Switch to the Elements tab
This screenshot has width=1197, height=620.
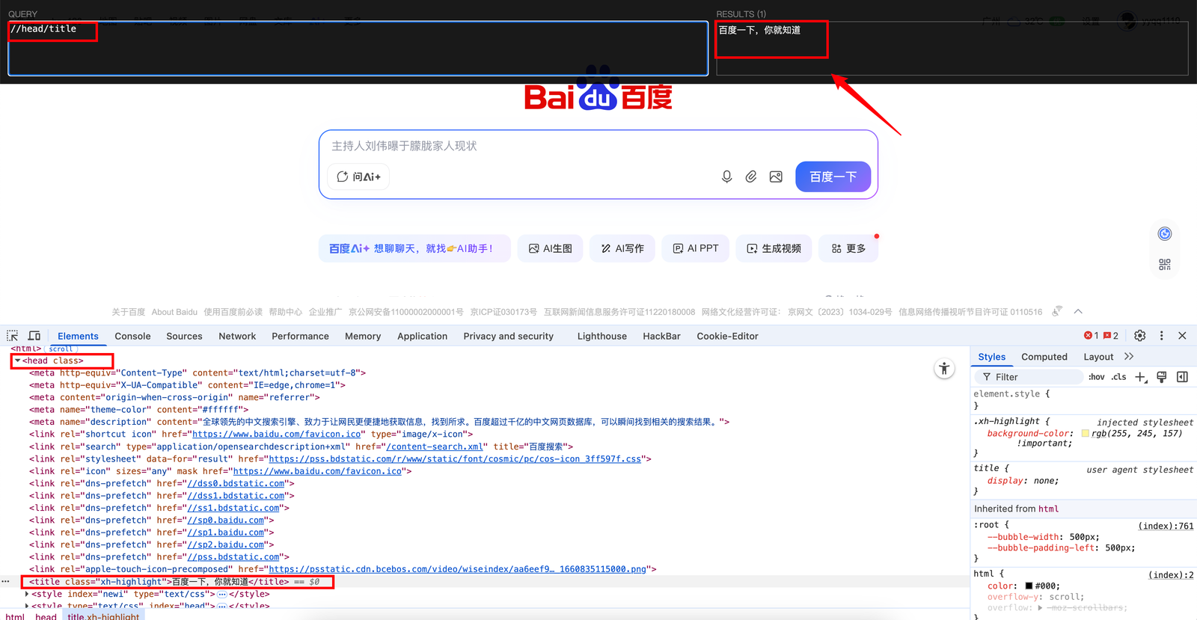(x=78, y=336)
